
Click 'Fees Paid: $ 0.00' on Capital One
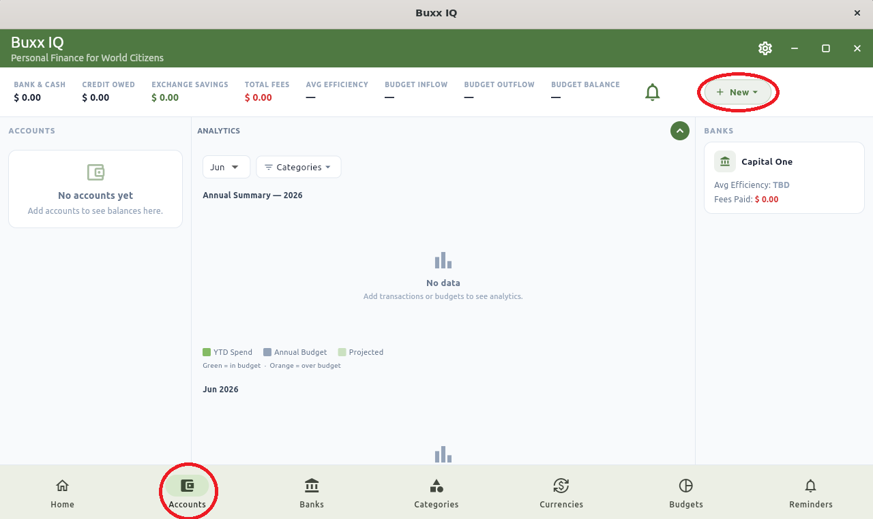pyautogui.click(x=746, y=200)
